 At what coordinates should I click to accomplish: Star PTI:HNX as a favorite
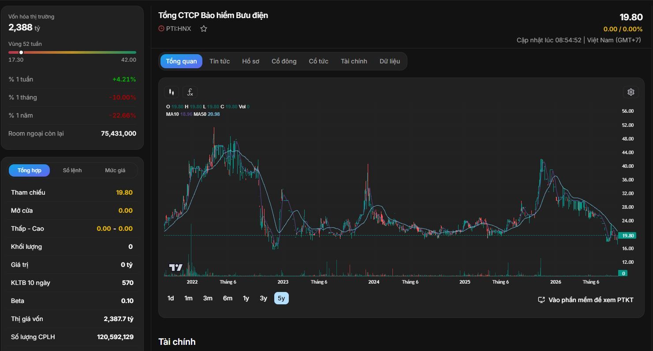click(x=204, y=29)
